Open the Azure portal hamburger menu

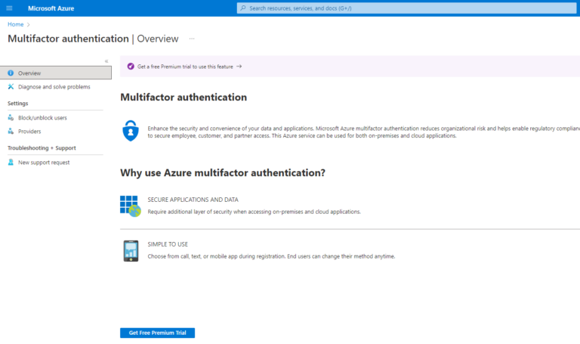9,8
